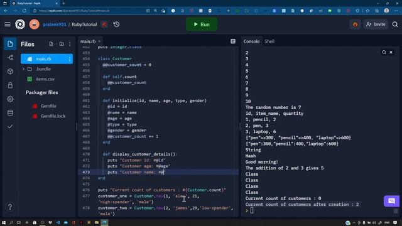Viewport: 402px width, 226px height.
Task: Open the chat bubble widget
Action: point(391,201)
